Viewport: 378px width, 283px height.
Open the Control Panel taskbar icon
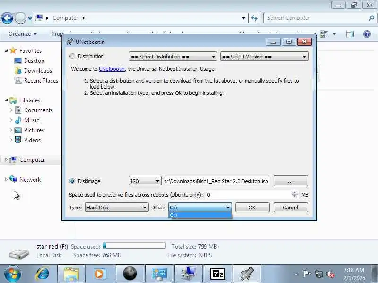(x=159, y=274)
